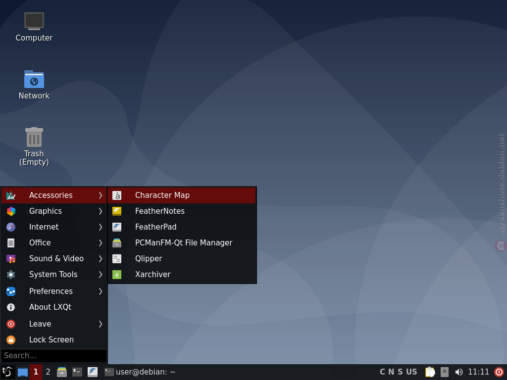Open Qlipper clipboard tray icon
This screenshot has width=507, height=380.
point(430,372)
